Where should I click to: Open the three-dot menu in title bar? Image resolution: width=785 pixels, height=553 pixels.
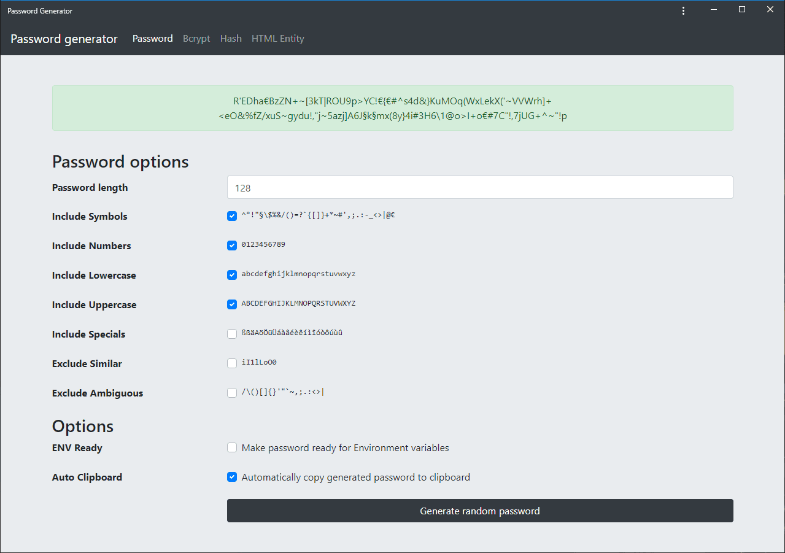[683, 10]
